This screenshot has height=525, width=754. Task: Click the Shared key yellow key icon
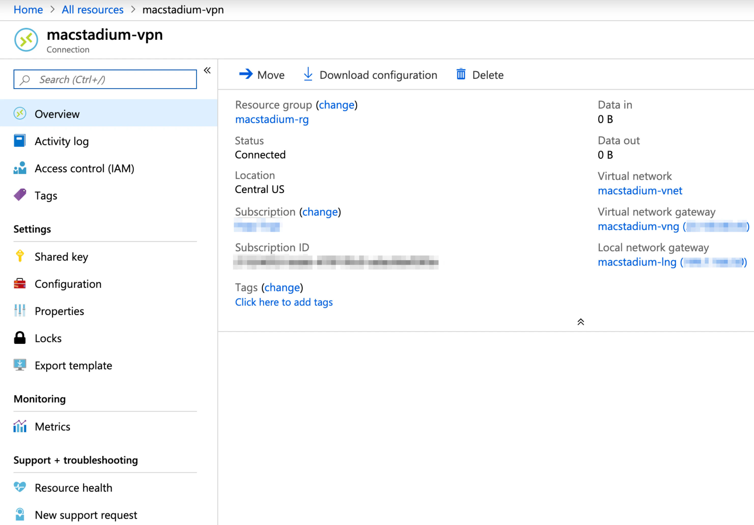coord(20,256)
